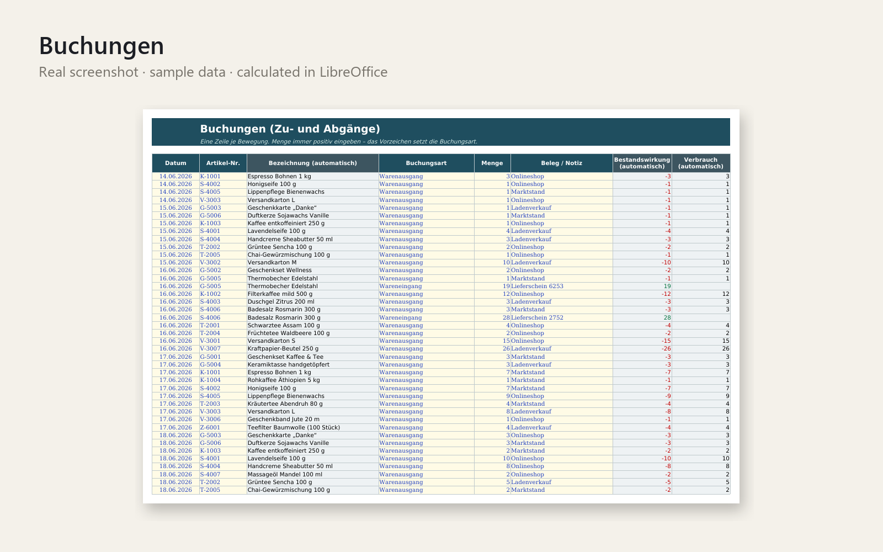Screen dimensions: 883x552
Task: Select the 'Früchtetee Waldbeere 100 g' cell
Action: pos(312,333)
